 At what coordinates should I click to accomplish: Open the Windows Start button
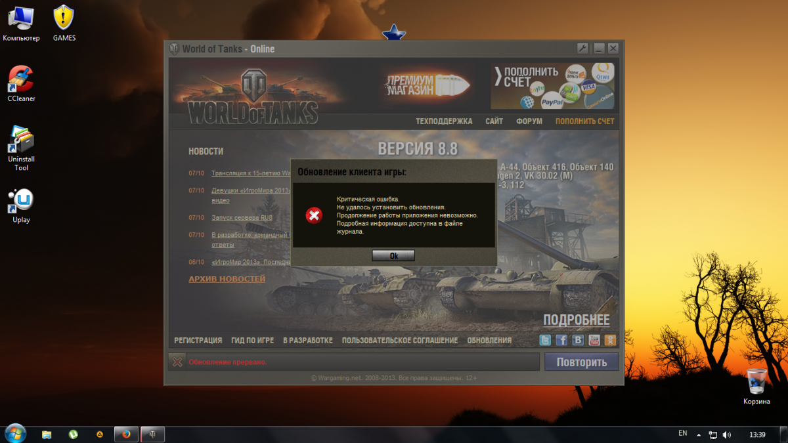pyautogui.click(x=15, y=433)
